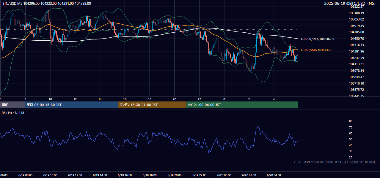
Task: Click RSI scale value 70
Action: click(351, 128)
